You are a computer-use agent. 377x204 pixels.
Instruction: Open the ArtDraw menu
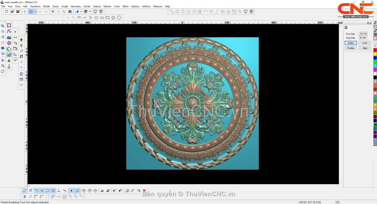coord(146,6)
